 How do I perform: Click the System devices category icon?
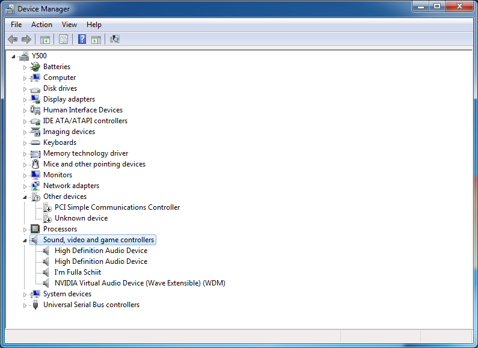[35, 294]
